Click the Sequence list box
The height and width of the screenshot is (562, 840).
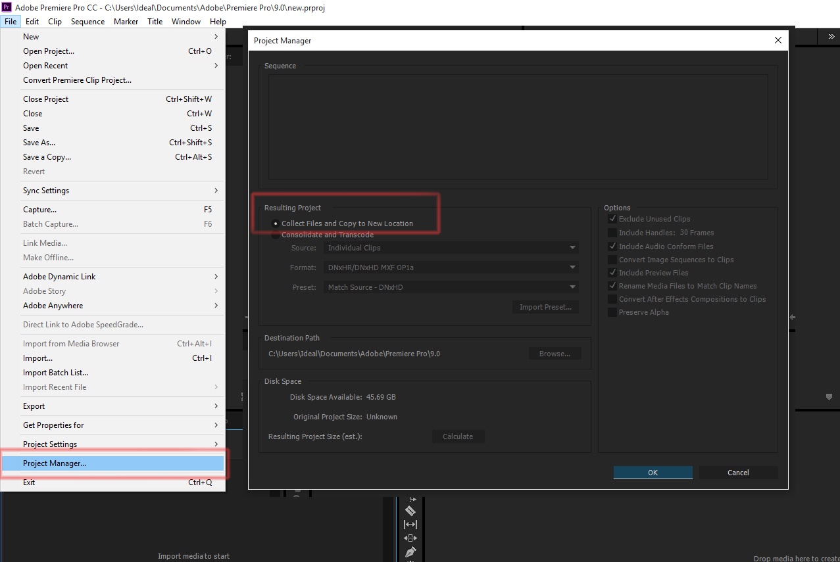pyautogui.click(x=518, y=127)
